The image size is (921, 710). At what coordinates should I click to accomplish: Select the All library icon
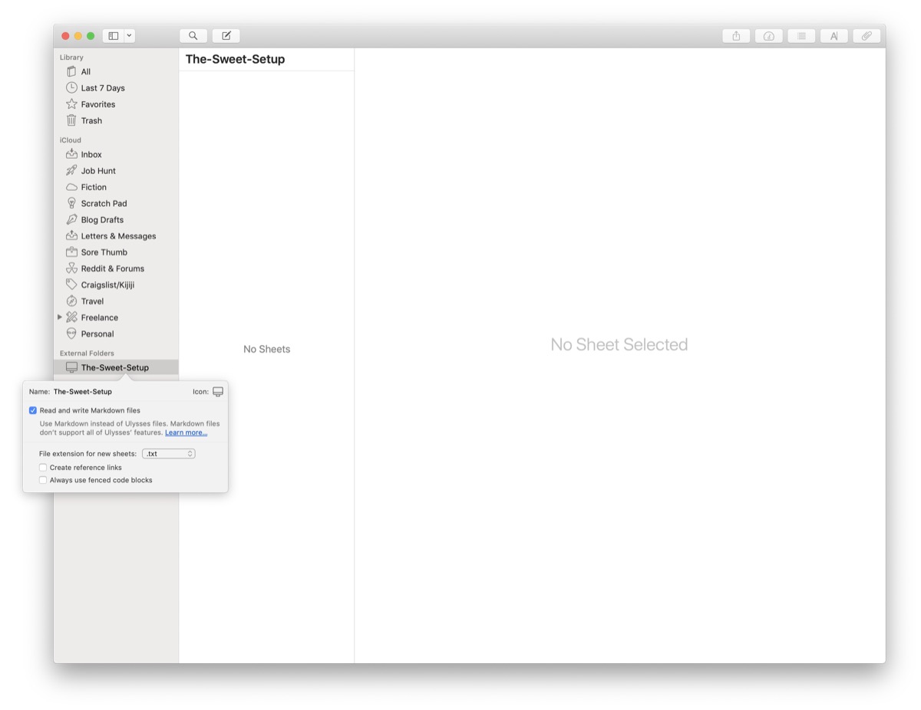coord(71,71)
